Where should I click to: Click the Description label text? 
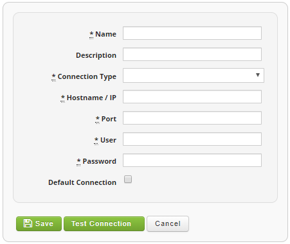pos(96,55)
